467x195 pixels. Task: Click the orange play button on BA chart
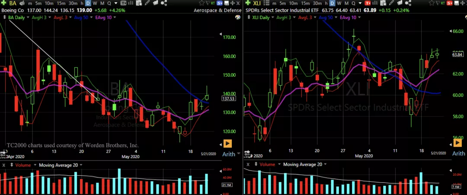point(227,144)
